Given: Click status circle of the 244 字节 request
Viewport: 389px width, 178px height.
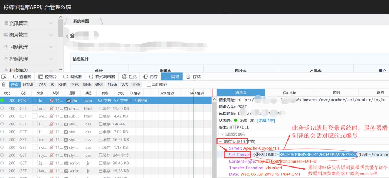Looking at the screenshot, I should (2, 155).
